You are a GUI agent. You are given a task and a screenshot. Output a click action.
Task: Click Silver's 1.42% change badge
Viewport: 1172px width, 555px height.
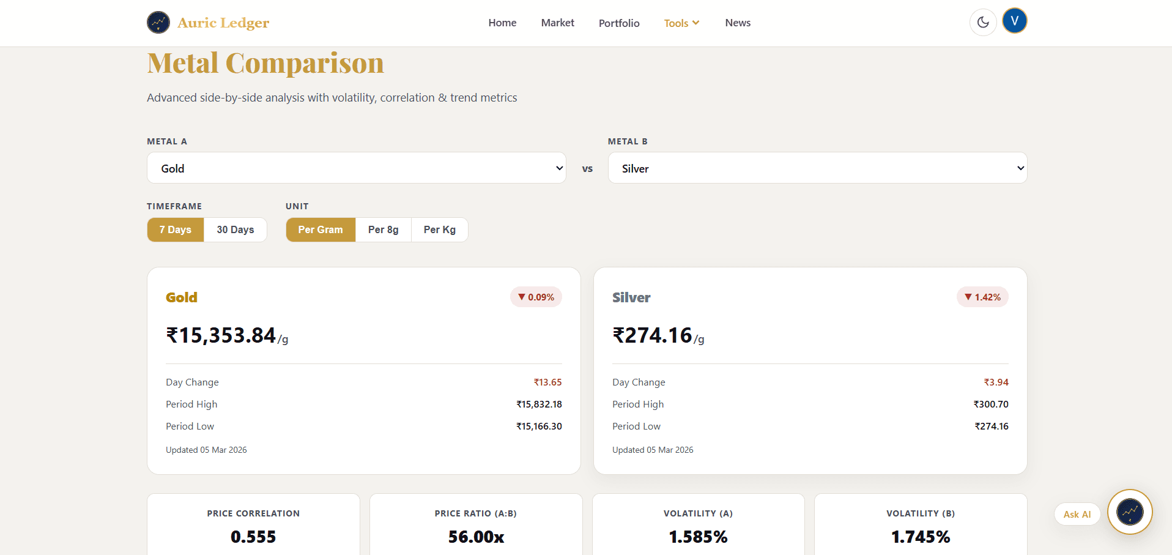click(x=982, y=297)
